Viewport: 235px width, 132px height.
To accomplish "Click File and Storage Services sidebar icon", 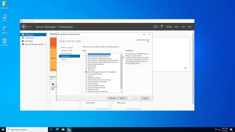I will point(23,44).
